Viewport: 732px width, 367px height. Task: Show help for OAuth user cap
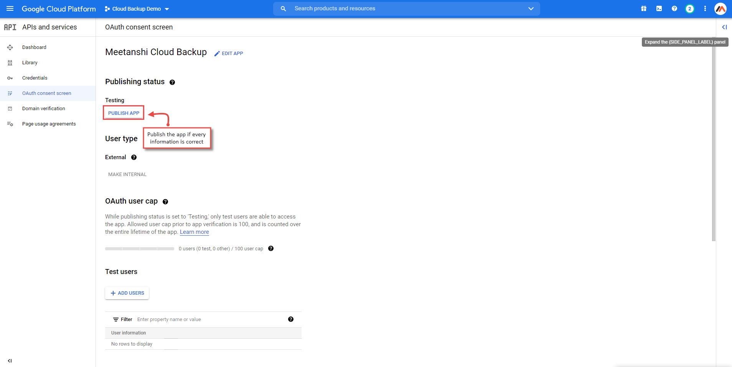165,202
